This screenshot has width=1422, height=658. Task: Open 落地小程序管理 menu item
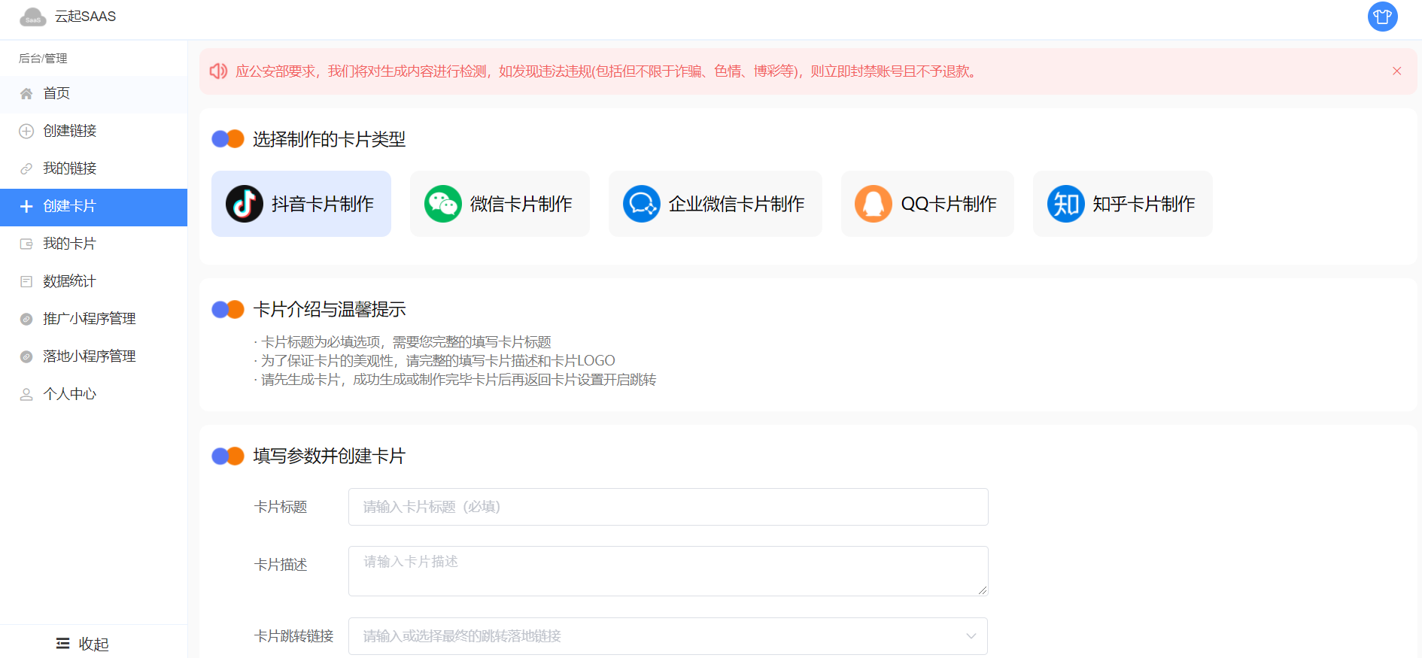pos(93,356)
